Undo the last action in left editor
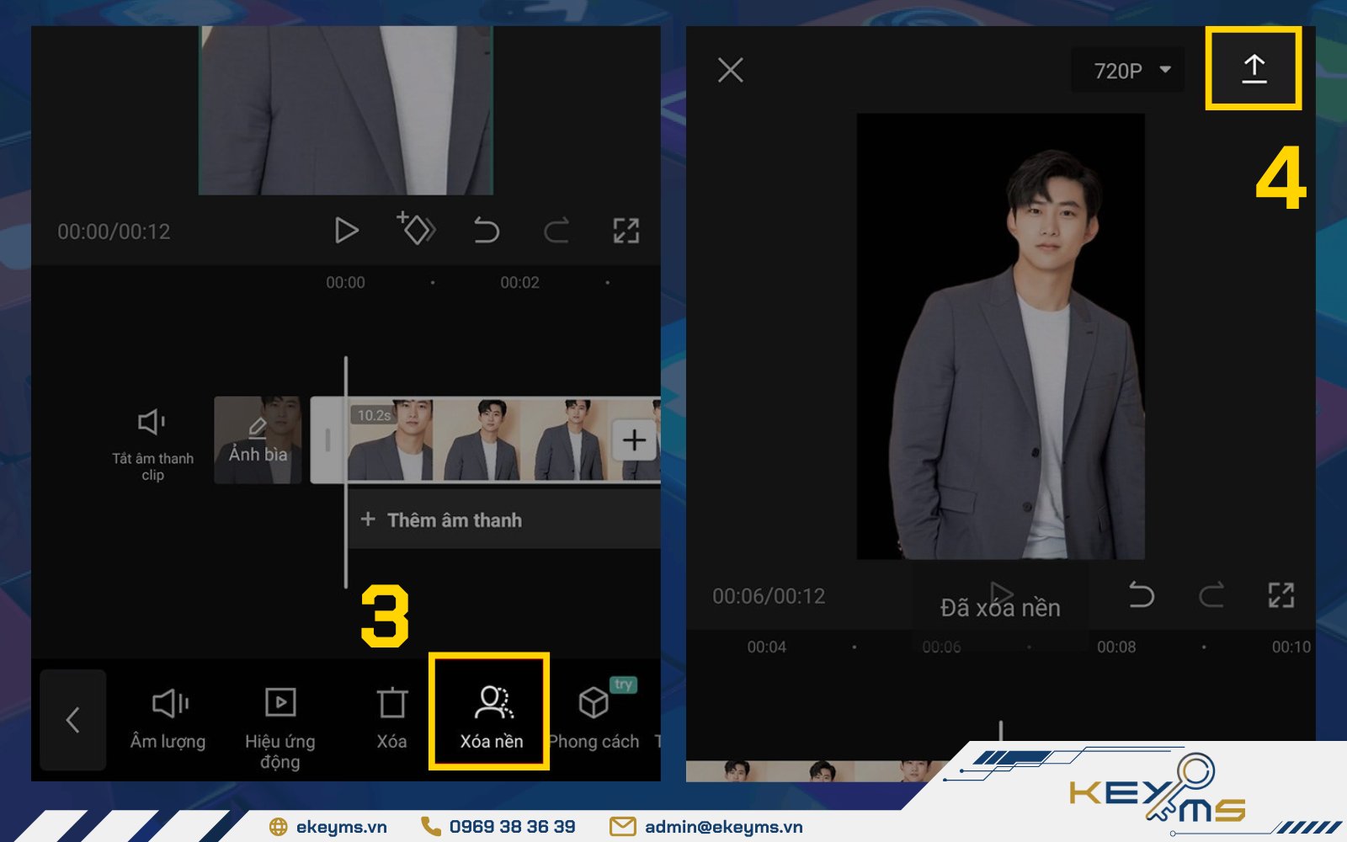The height and width of the screenshot is (842, 1347). [486, 231]
